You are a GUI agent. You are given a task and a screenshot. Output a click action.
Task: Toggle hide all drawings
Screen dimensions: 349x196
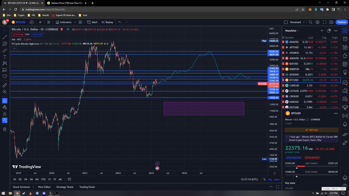pos(5,120)
